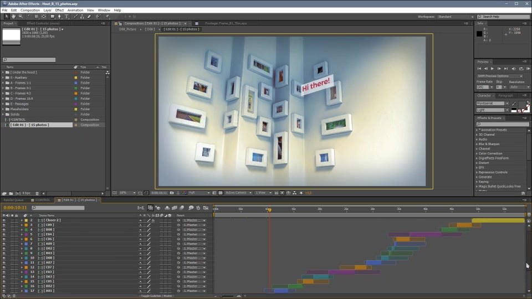This screenshot has height=299, width=532.
Task: Toggle visibility of layer A01
Action: coord(4,291)
